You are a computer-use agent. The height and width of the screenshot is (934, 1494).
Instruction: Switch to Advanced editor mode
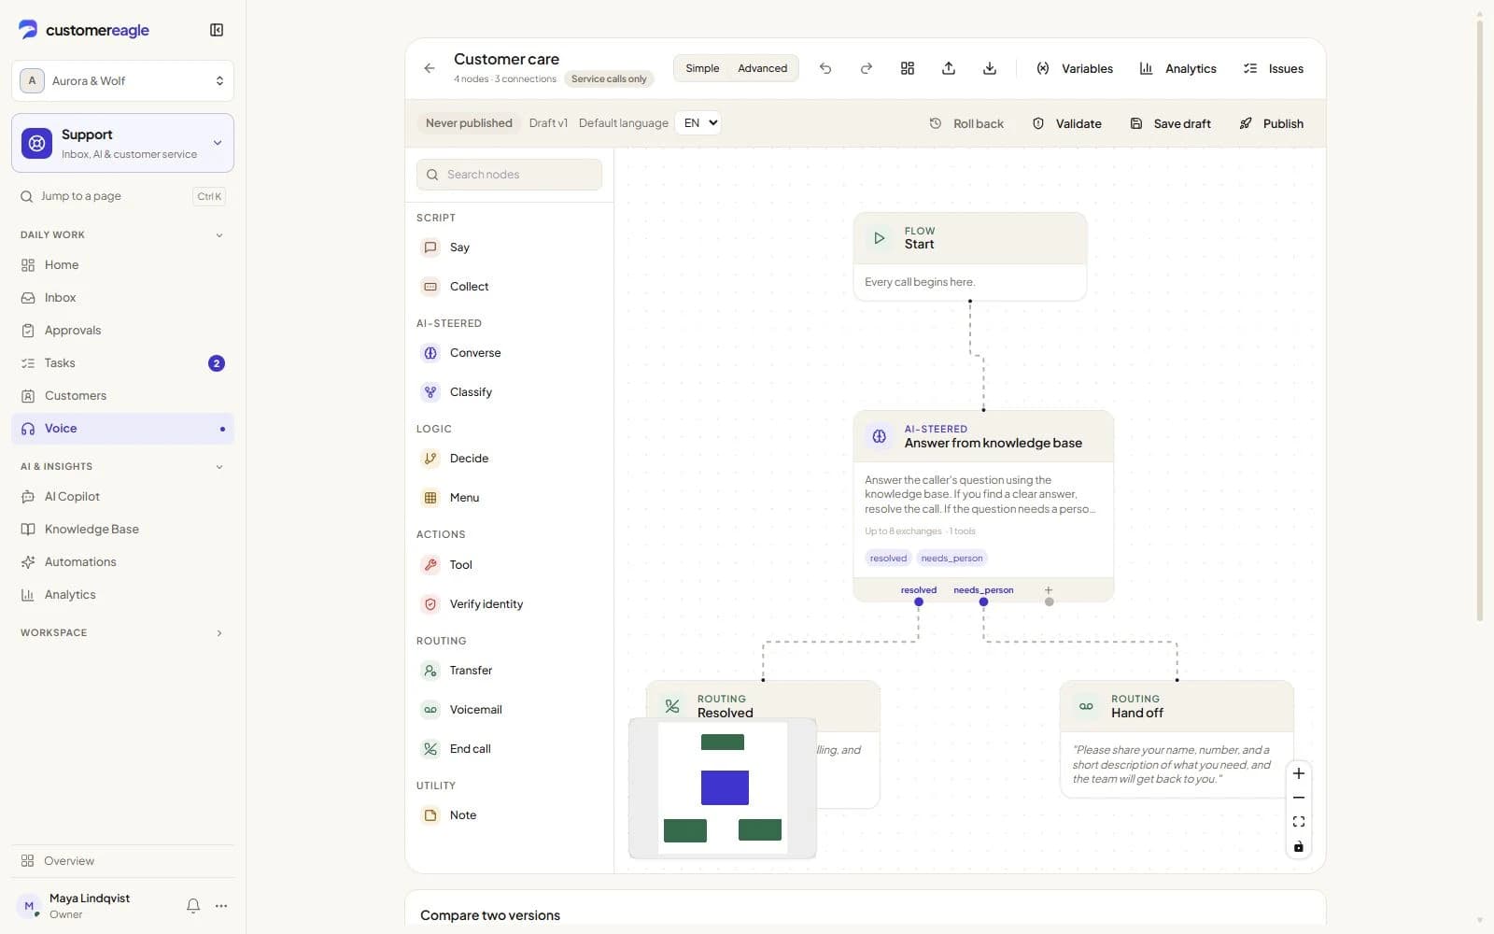[x=762, y=68]
